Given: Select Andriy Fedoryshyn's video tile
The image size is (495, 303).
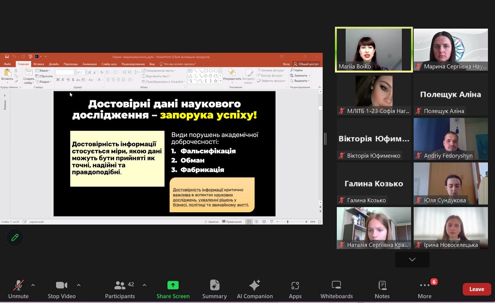Looking at the screenshot, I should coord(450,139).
